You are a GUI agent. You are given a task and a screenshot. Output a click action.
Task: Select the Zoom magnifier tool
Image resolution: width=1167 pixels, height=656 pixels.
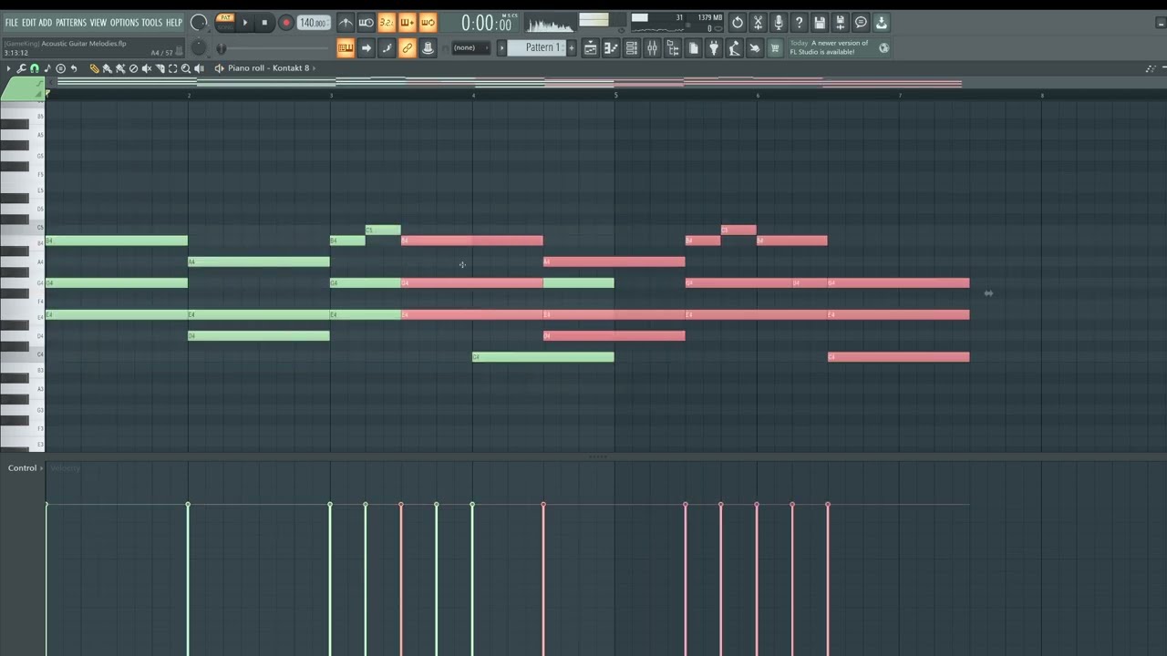click(x=186, y=68)
